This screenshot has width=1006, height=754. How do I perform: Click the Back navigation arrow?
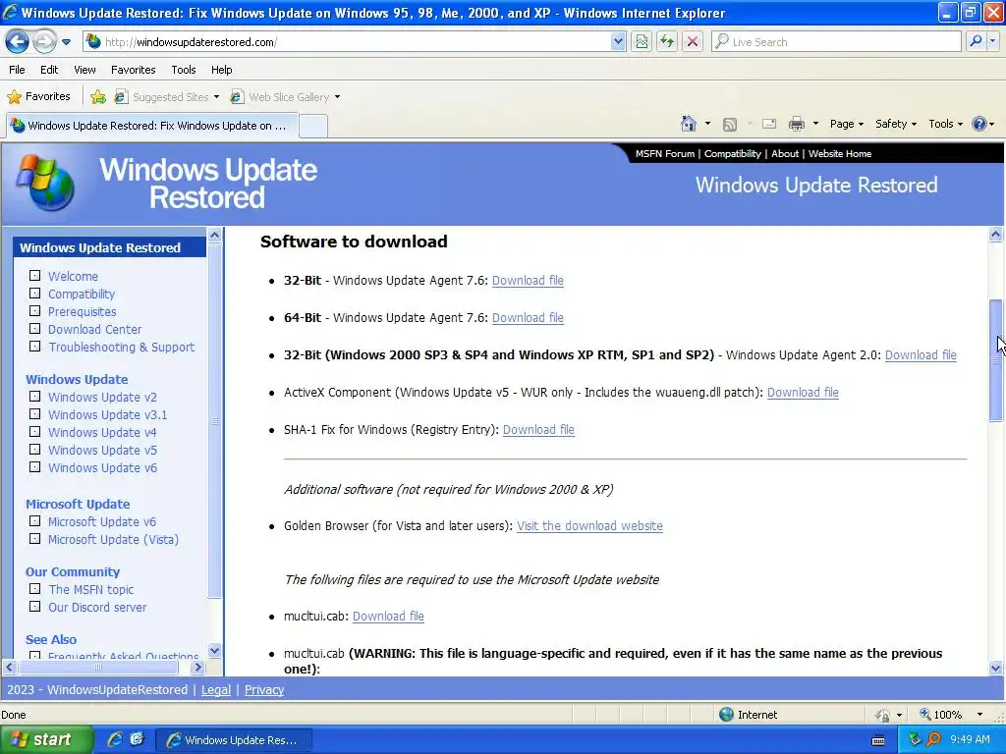[x=18, y=42]
